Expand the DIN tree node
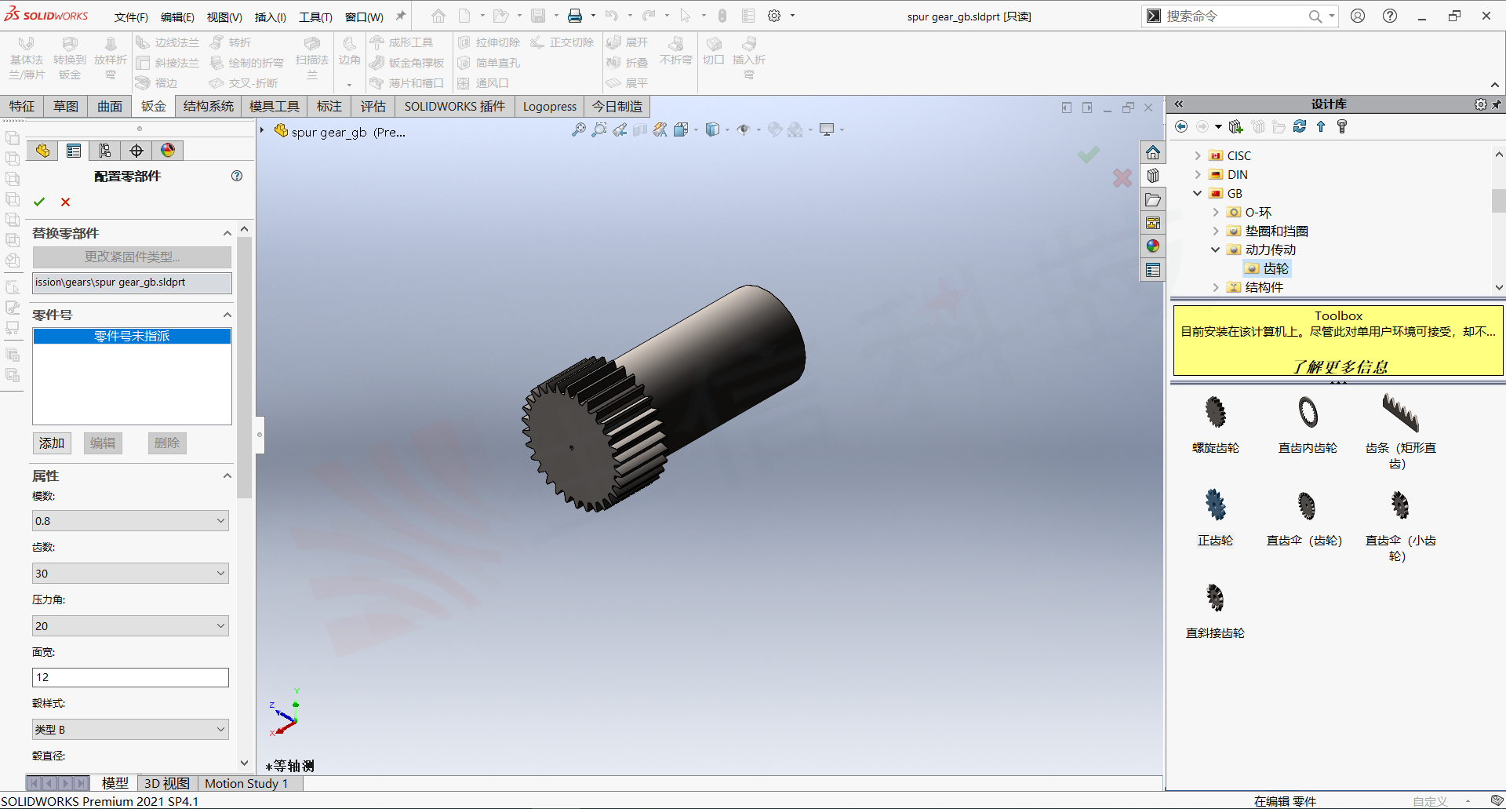The width and height of the screenshot is (1506, 809). pos(1198,174)
